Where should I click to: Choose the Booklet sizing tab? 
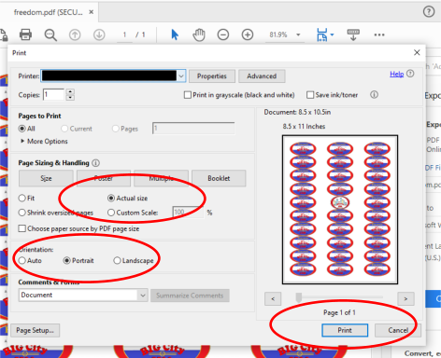point(219,178)
